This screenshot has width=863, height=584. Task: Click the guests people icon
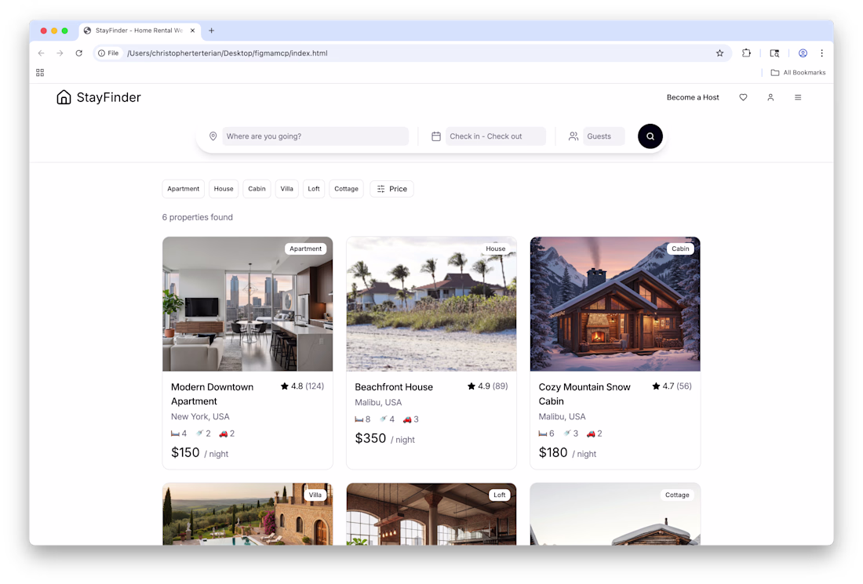(x=573, y=136)
